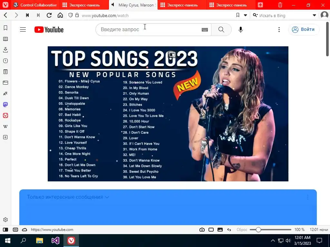Go to the home page
The width and height of the screenshot is (330, 247).
(60, 15)
